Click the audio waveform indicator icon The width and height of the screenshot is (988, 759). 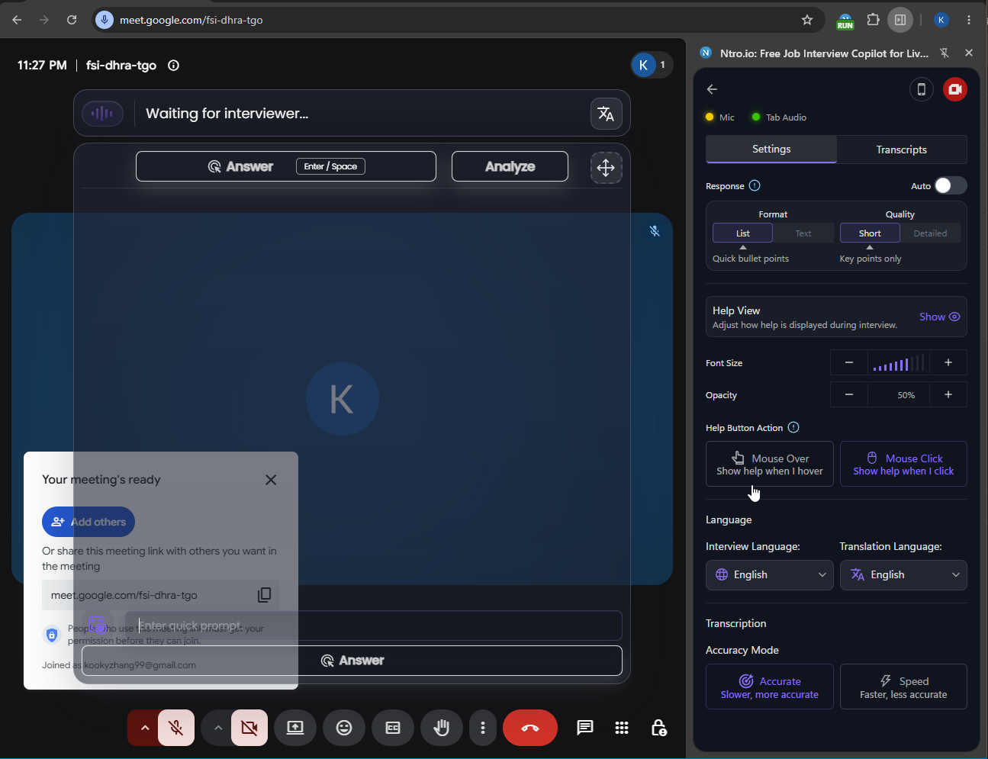pos(102,114)
